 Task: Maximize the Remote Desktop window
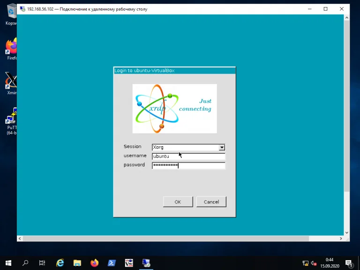point(326,9)
